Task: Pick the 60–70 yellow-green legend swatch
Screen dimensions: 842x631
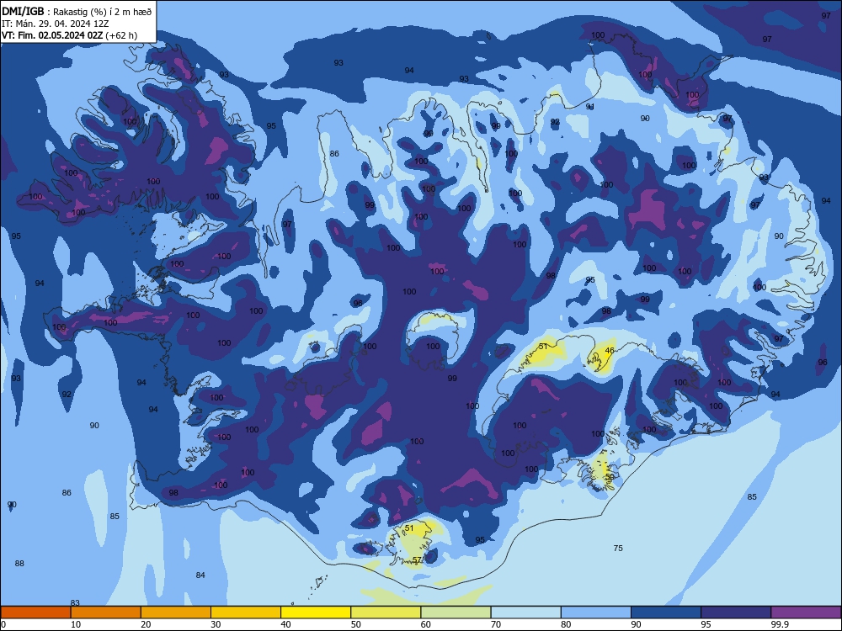Action: coord(456,612)
